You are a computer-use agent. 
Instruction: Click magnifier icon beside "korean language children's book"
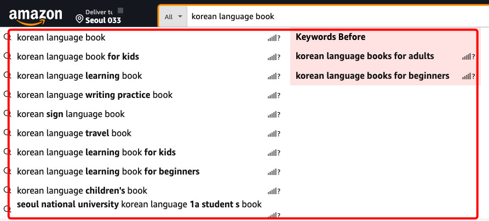point(8,190)
